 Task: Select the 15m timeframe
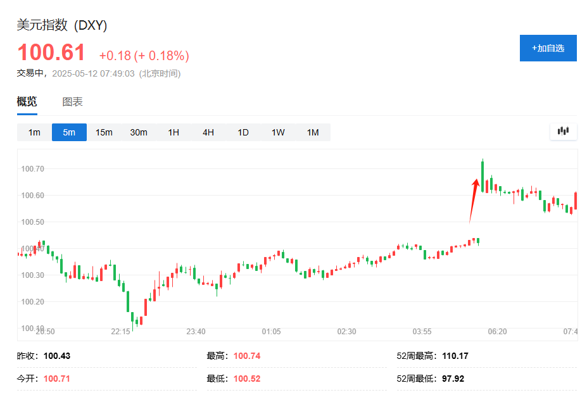click(104, 132)
